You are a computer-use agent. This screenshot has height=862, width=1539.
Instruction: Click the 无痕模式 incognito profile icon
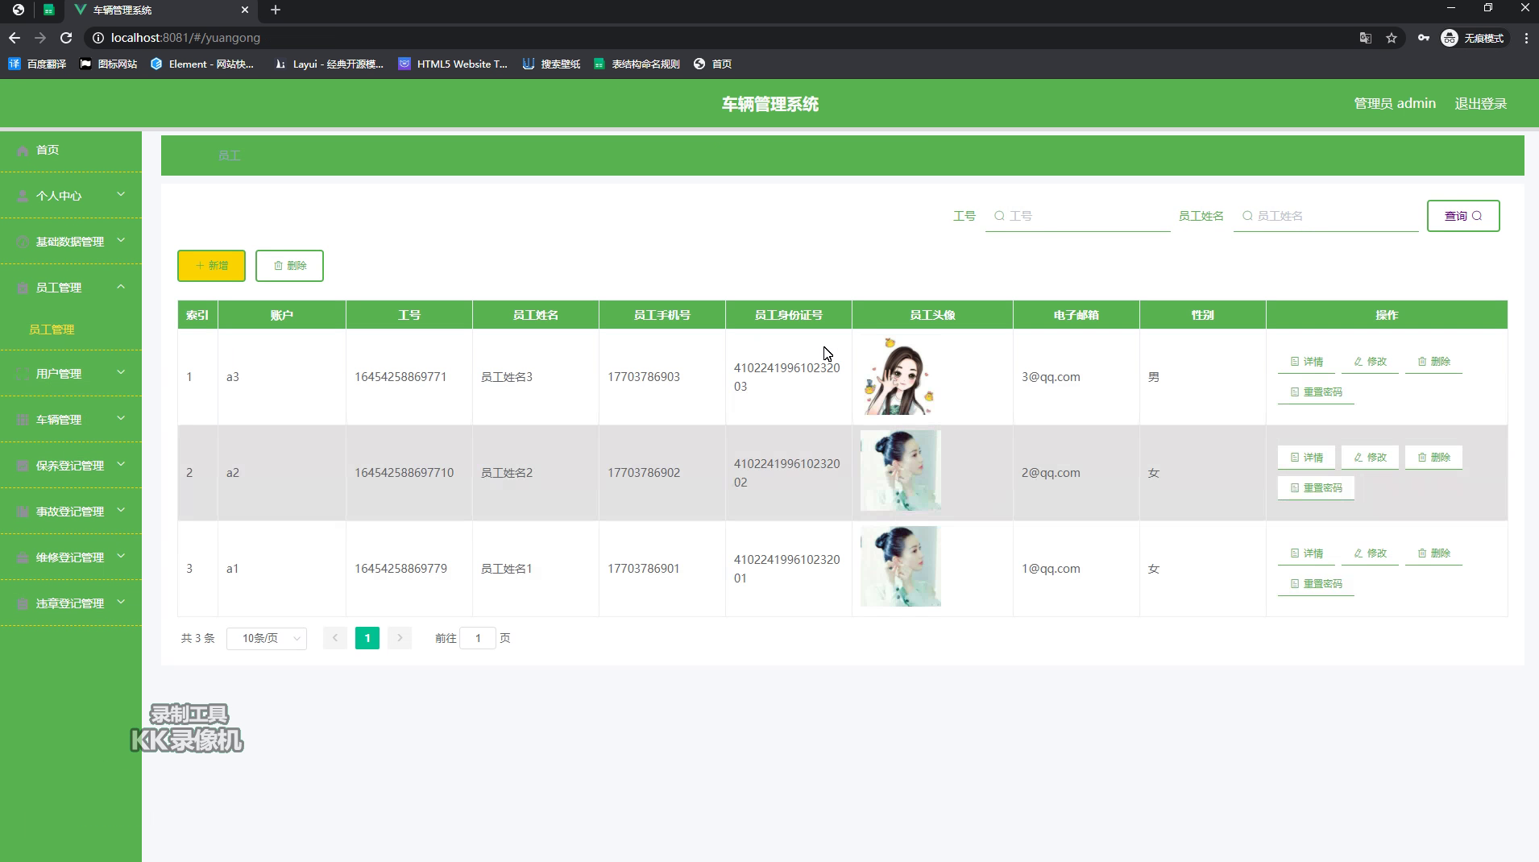[1450, 38]
